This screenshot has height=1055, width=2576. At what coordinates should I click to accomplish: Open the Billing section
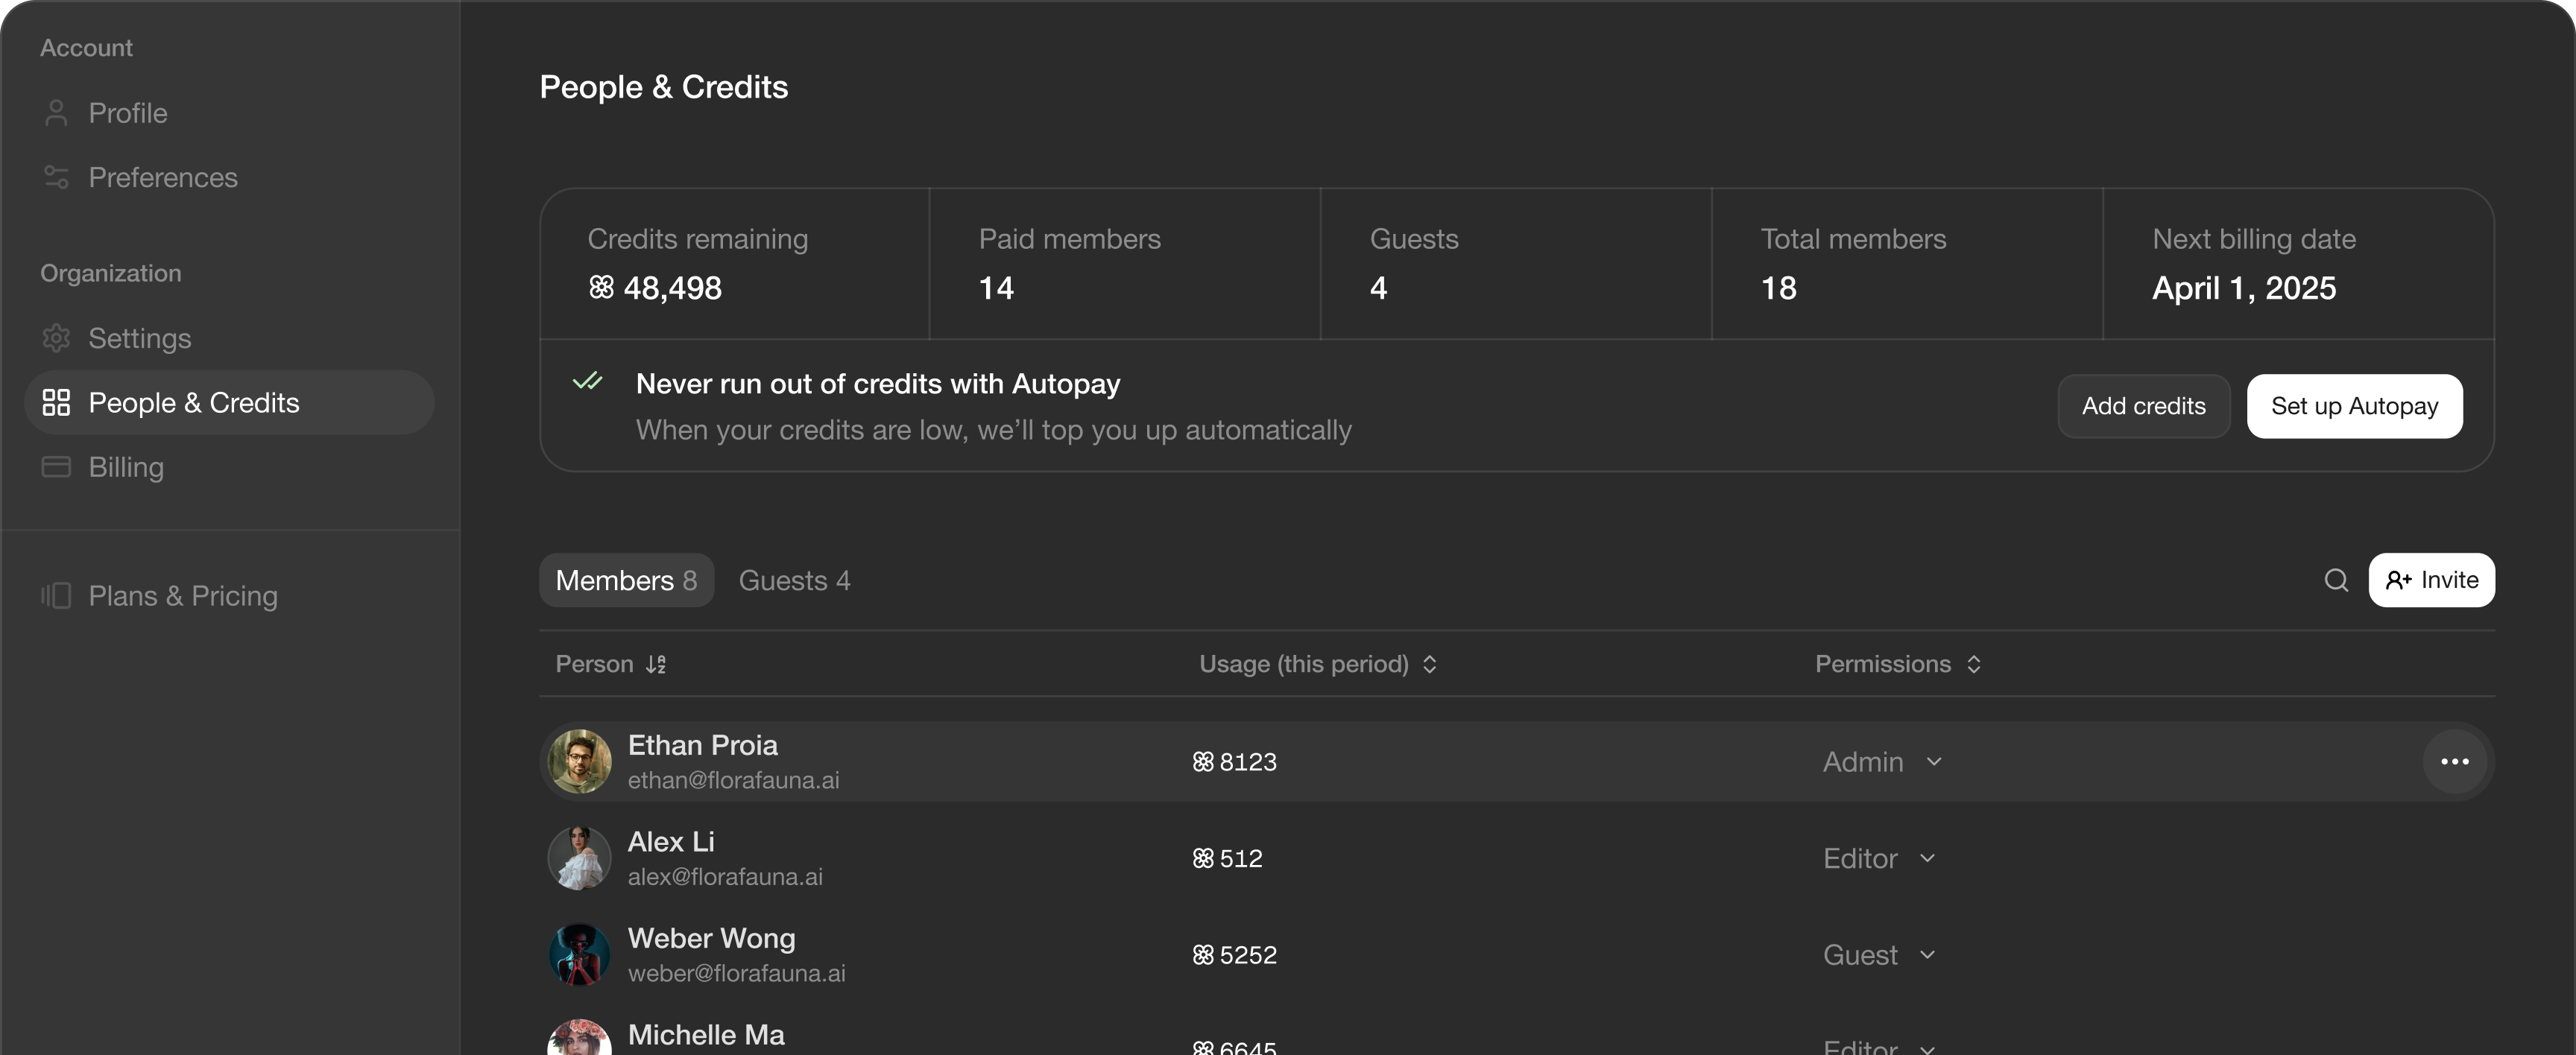click(228, 467)
